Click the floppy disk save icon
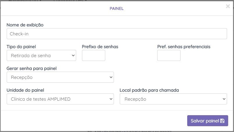The width and height of the screenshot is (234, 132). (222, 121)
